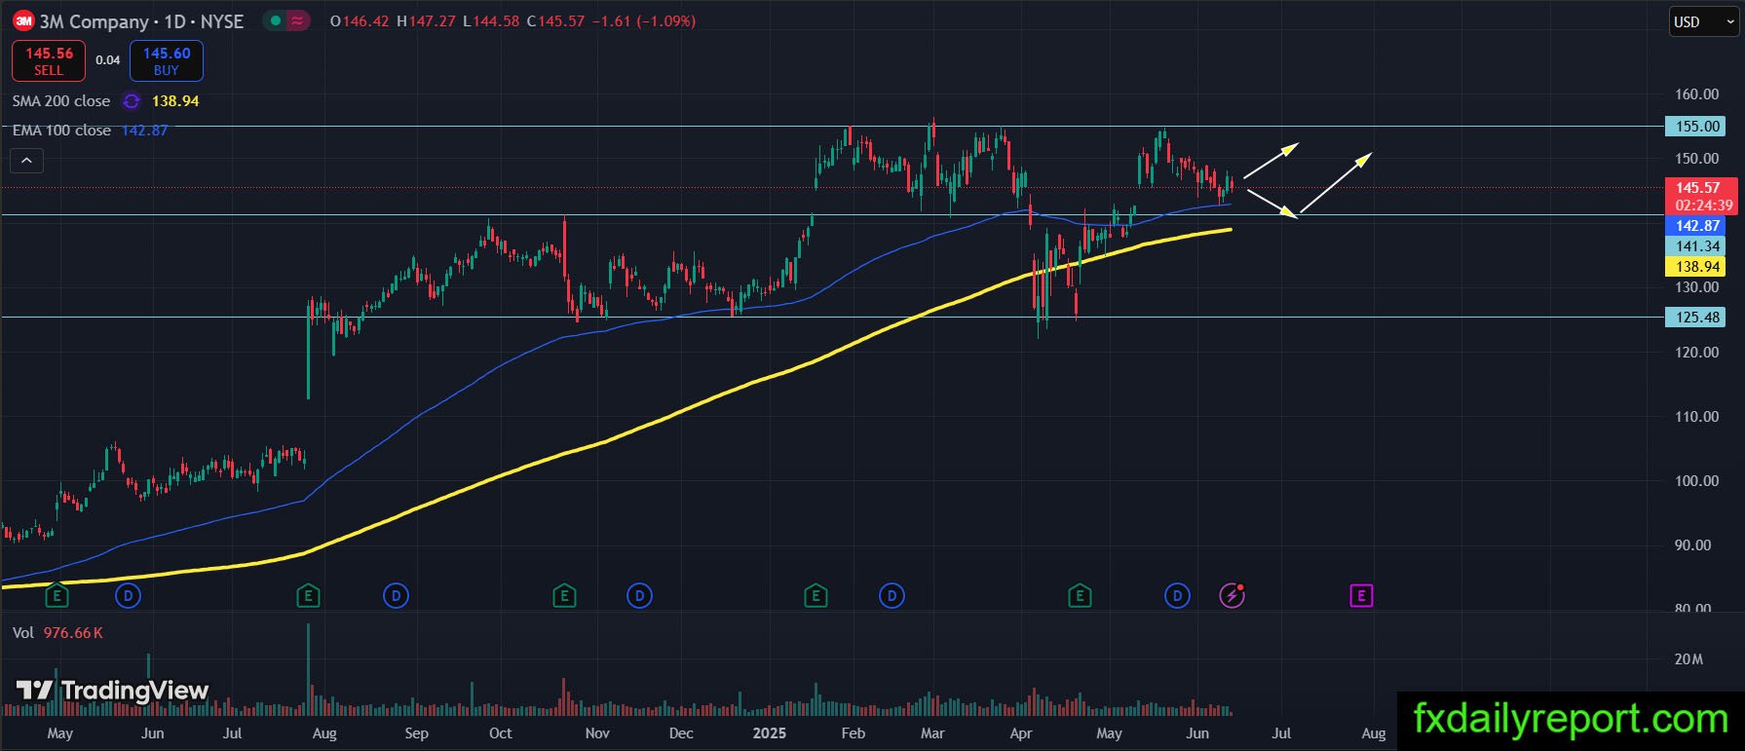Click the O146.42 open price value
Screen dimensions: 1745x751
[x=360, y=21]
